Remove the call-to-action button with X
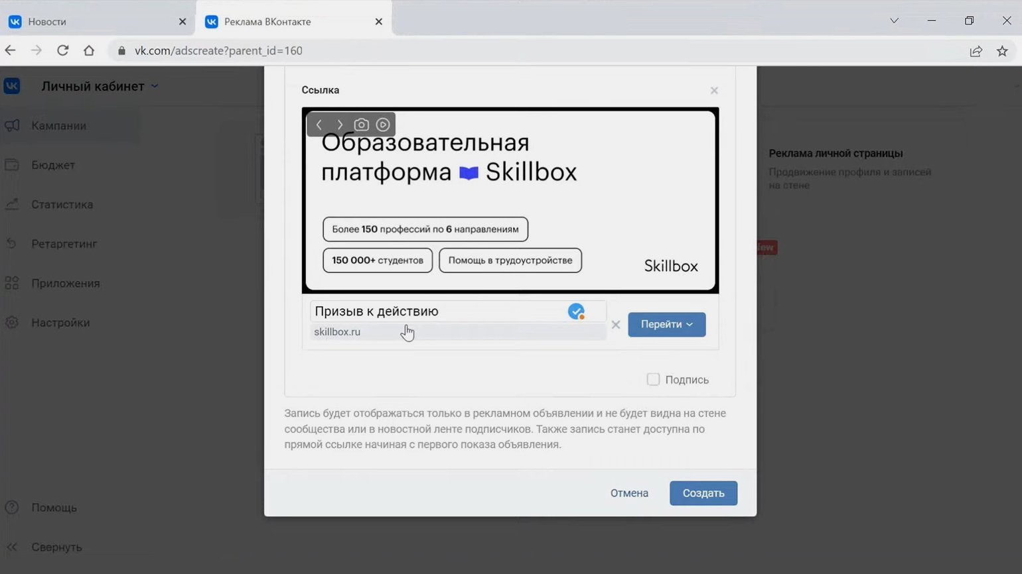 coord(616,325)
